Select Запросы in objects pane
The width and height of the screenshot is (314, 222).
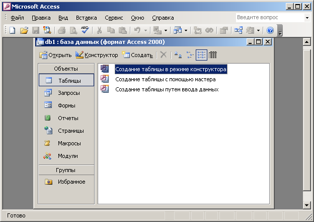coord(66,93)
